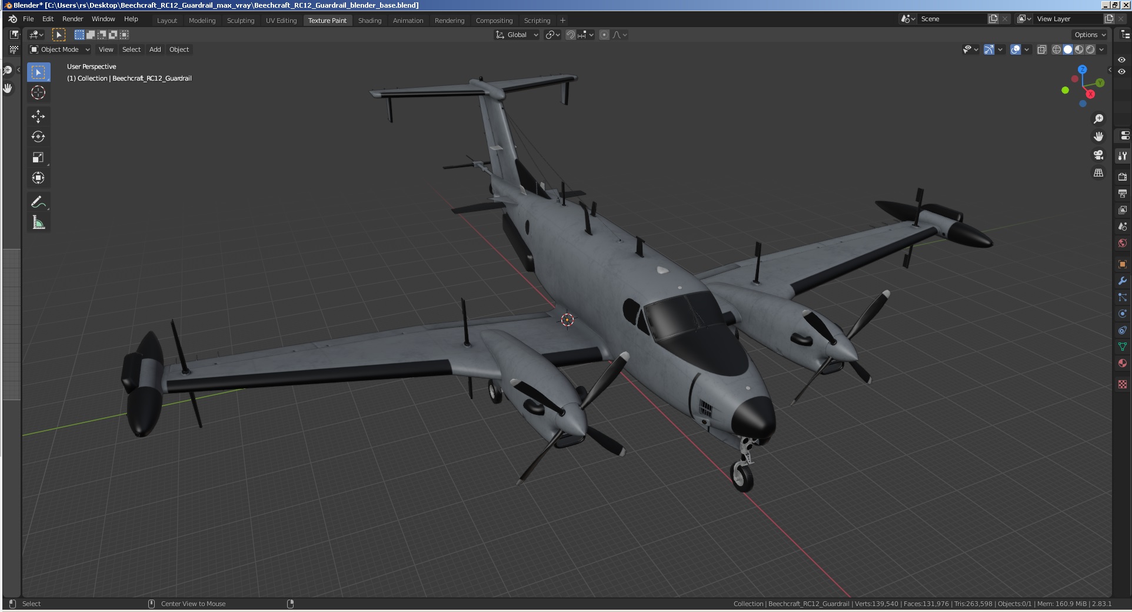The image size is (1132, 612).
Task: Open the Object Mode dropdown
Action: point(60,49)
